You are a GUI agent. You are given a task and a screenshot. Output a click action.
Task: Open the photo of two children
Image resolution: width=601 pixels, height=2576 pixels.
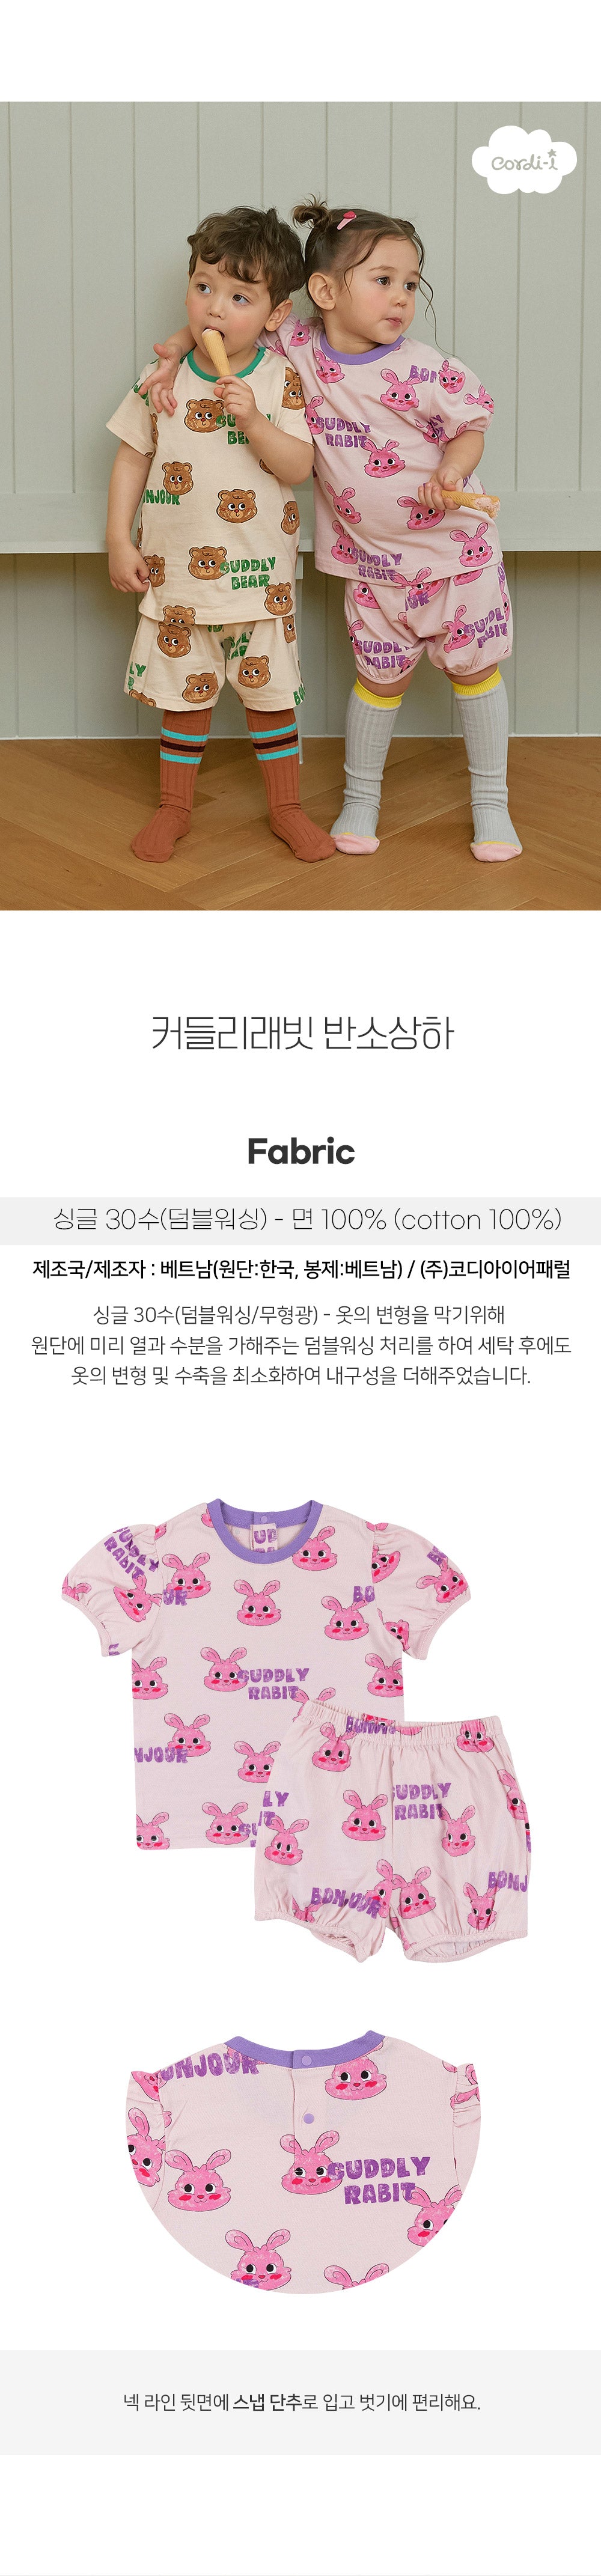300,505
